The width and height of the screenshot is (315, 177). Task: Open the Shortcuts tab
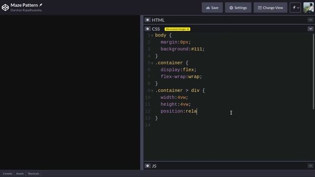coord(33,174)
